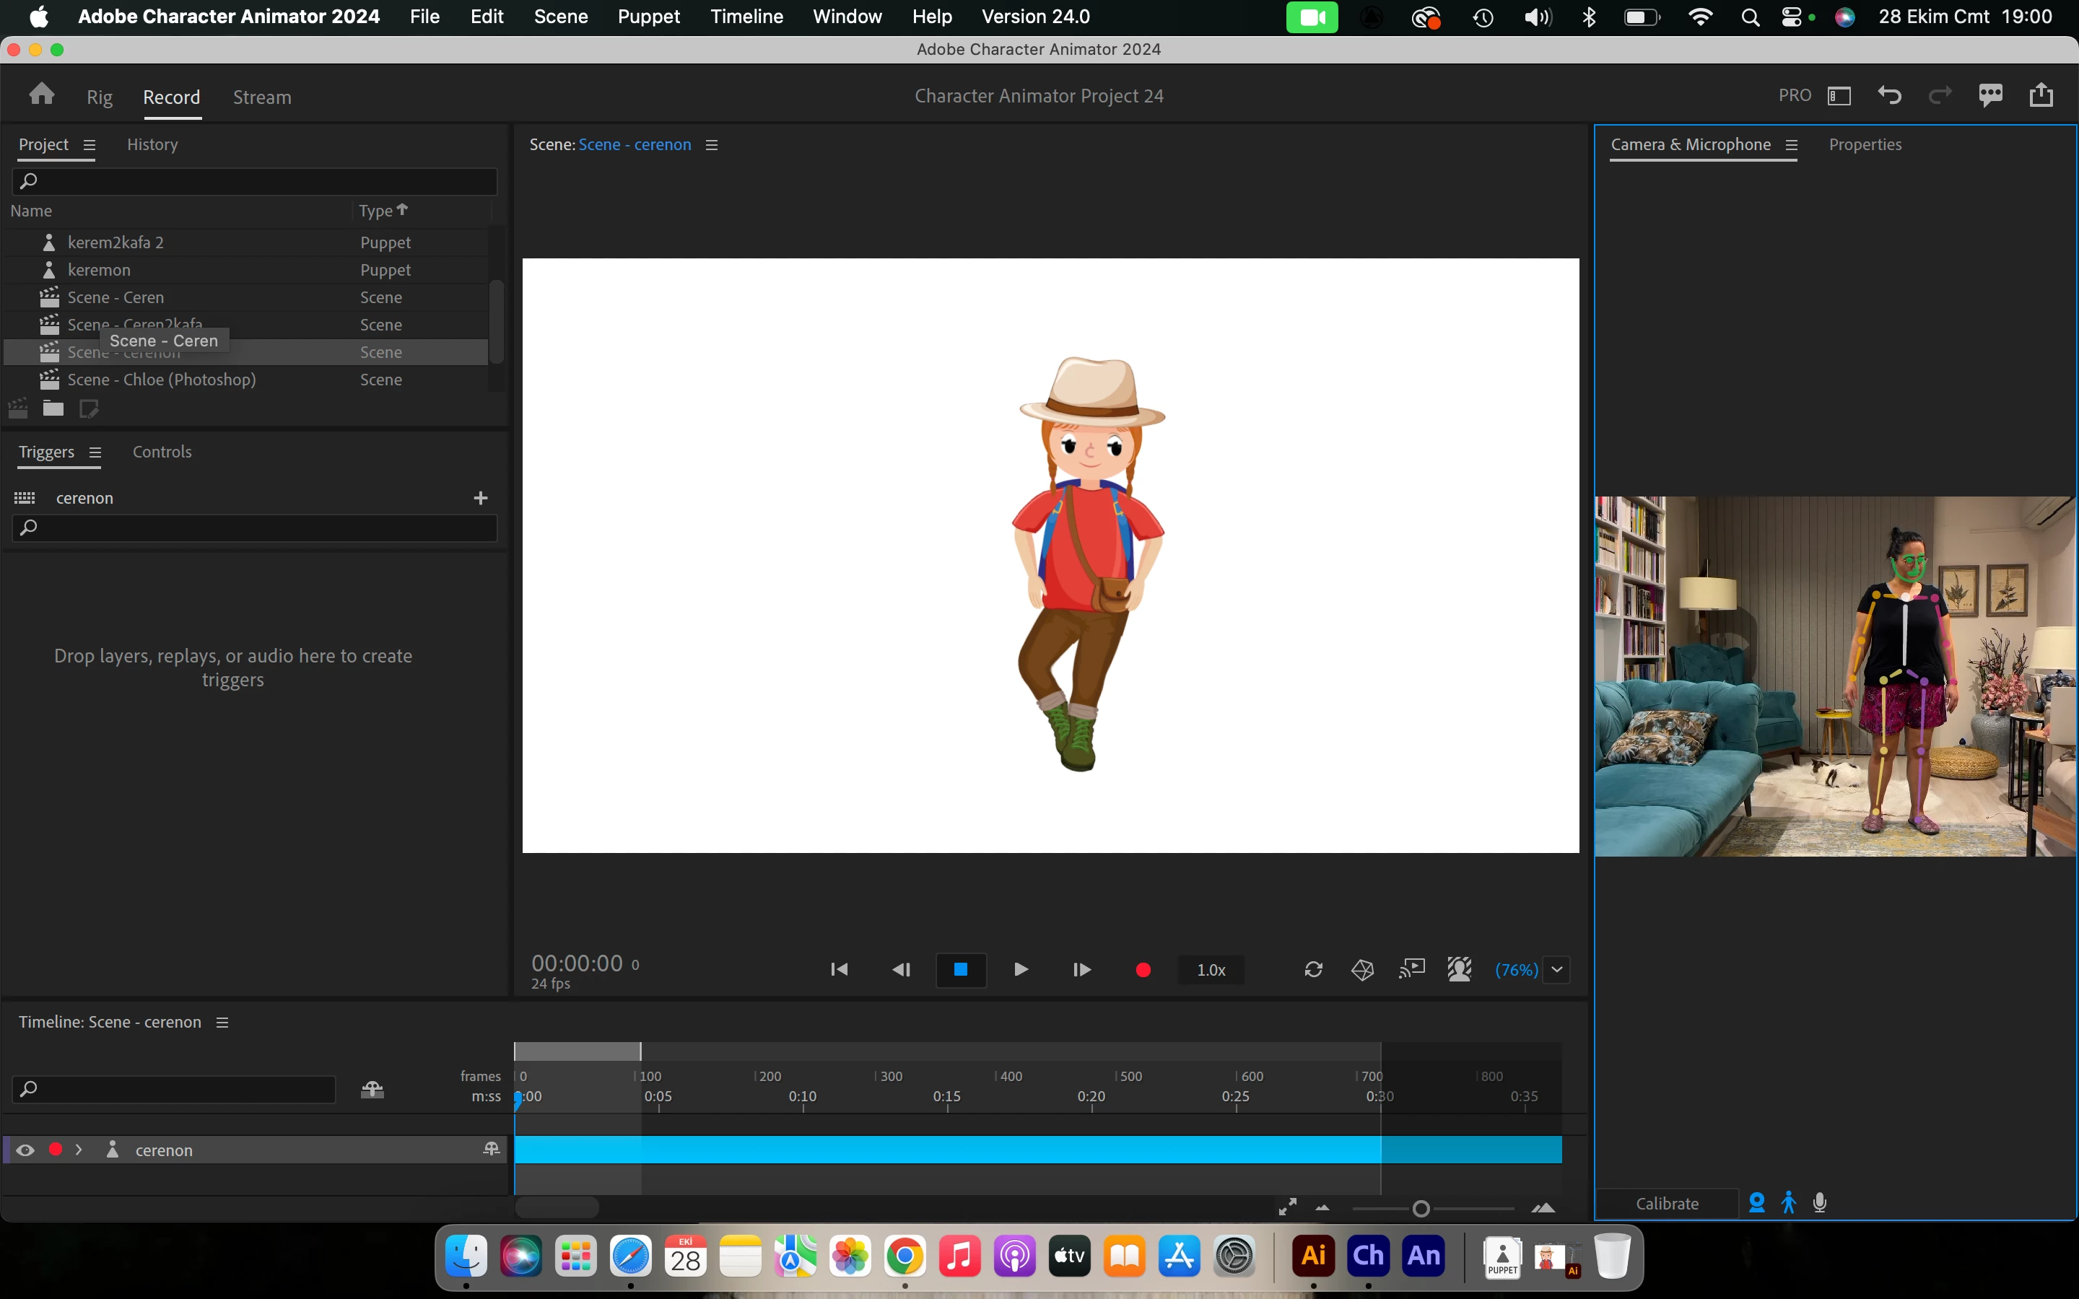The width and height of the screenshot is (2079, 1299).
Task: Click the speech-bubble feedback icon
Action: tap(1990, 95)
